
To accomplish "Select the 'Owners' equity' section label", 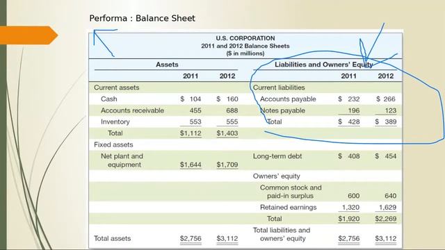I will point(277,176).
